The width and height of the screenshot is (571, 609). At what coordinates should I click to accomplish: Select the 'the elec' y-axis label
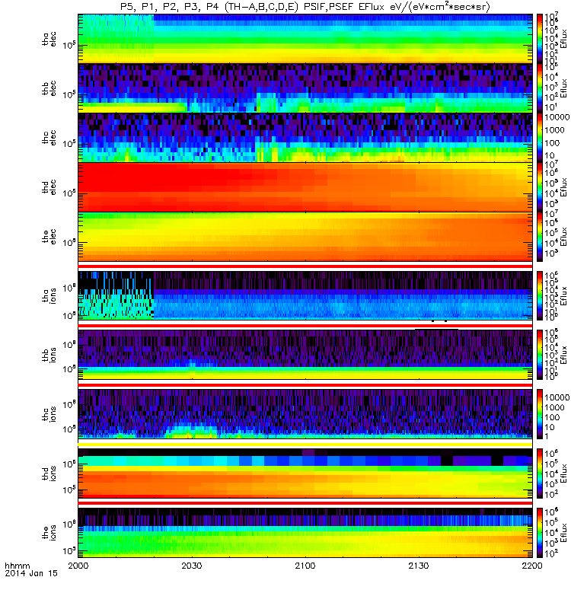point(49,237)
